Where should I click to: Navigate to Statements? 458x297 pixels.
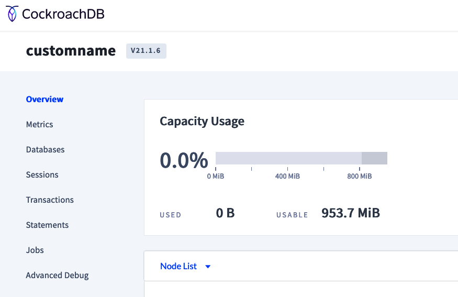click(47, 225)
